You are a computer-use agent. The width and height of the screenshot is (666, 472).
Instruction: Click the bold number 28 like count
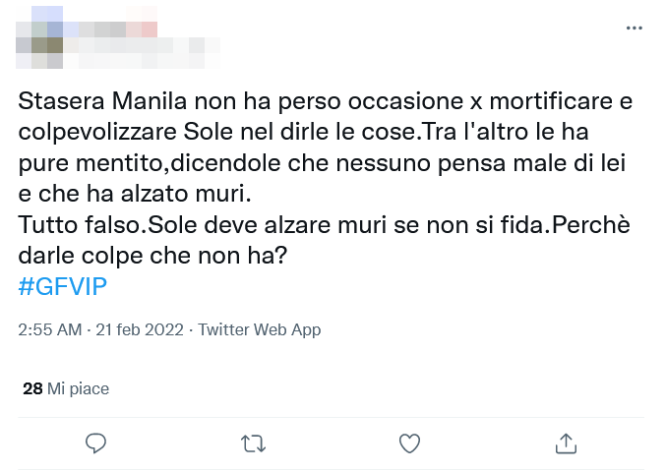pyautogui.click(x=32, y=388)
